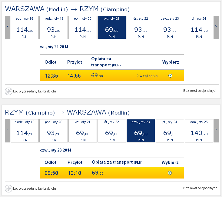
Task: Choose return date niedz., sty 19
Action: click(25, 131)
